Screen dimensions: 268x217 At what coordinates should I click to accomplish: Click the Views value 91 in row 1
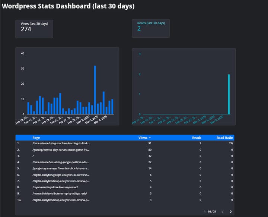(x=150, y=143)
